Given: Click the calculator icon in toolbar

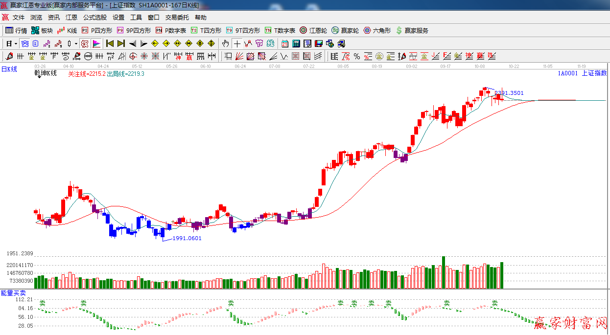Looking at the screenshot, I should pyautogui.click(x=296, y=44).
